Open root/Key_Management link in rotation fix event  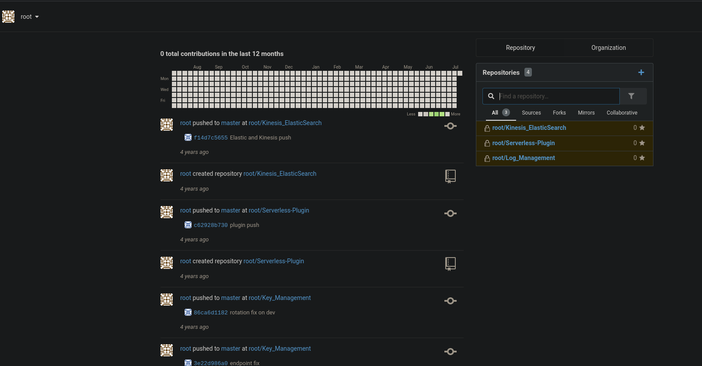[x=280, y=298]
